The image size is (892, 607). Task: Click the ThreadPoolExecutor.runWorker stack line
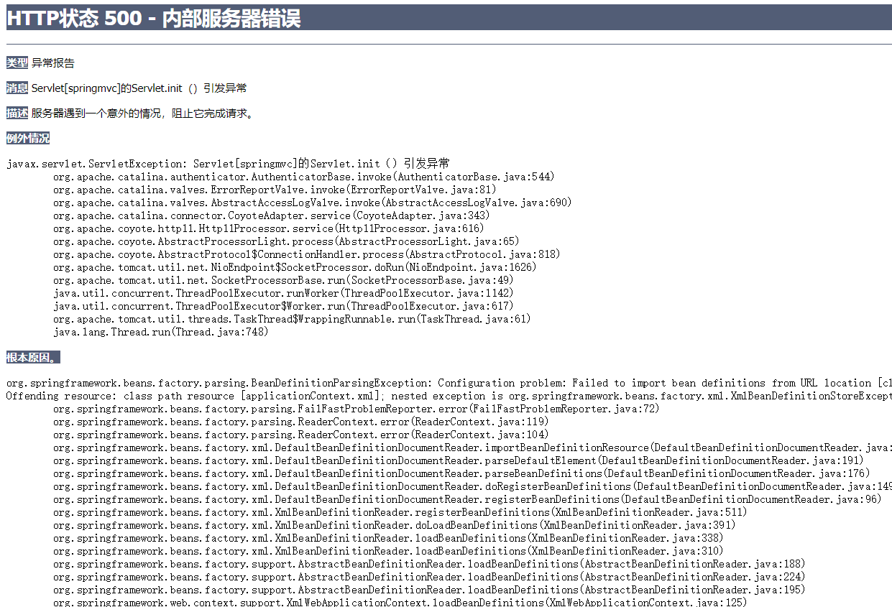click(283, 293)
